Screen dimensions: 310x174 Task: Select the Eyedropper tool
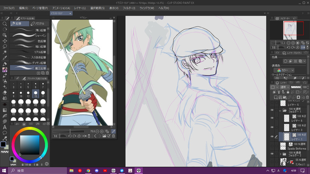[5, 58]
